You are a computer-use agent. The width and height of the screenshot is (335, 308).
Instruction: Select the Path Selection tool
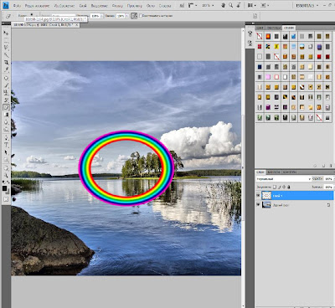[x=6, y=152]
